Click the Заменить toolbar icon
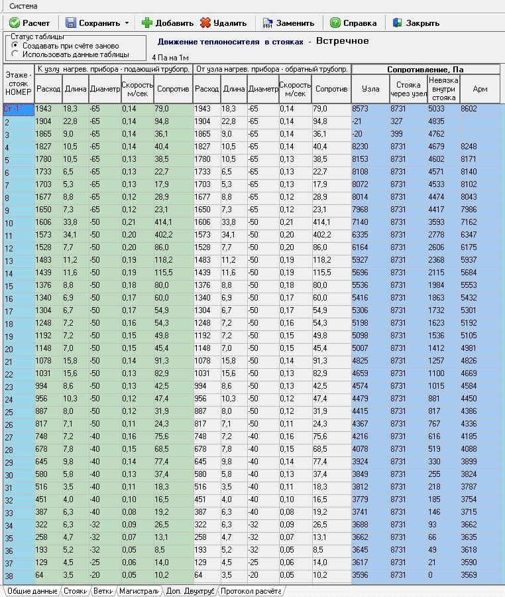 268,23
